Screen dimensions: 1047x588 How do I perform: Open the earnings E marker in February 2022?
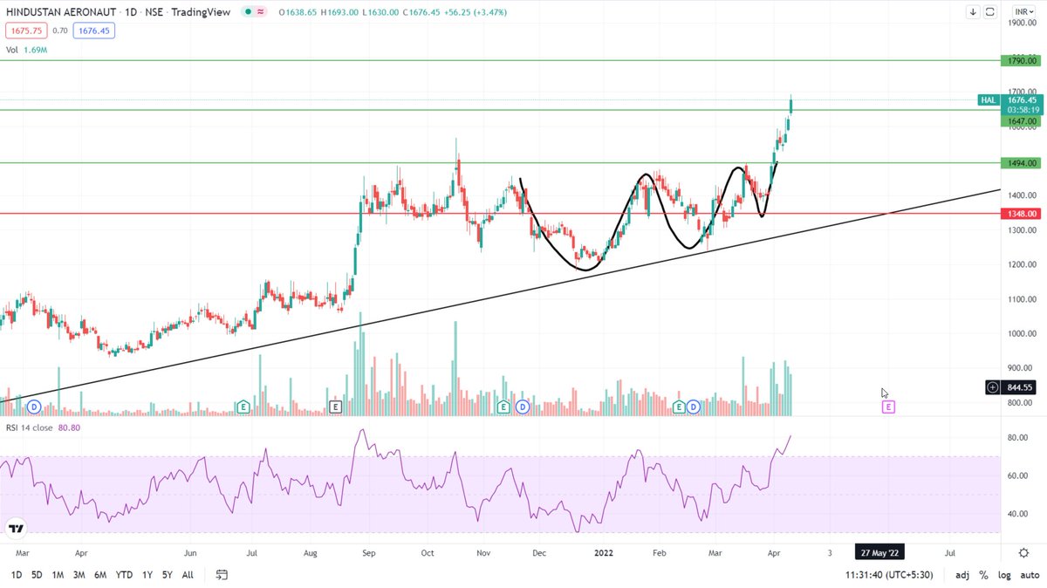coord(679,407)
